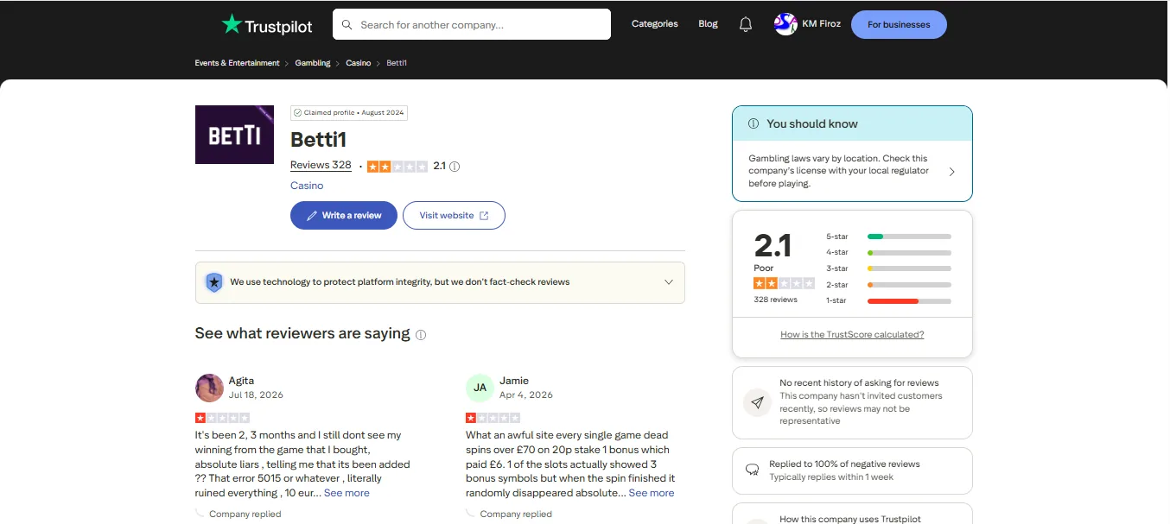This screenshot has height=524, width=1170.
Task: Filter reviews by 5-star
Action: point(888,237)
